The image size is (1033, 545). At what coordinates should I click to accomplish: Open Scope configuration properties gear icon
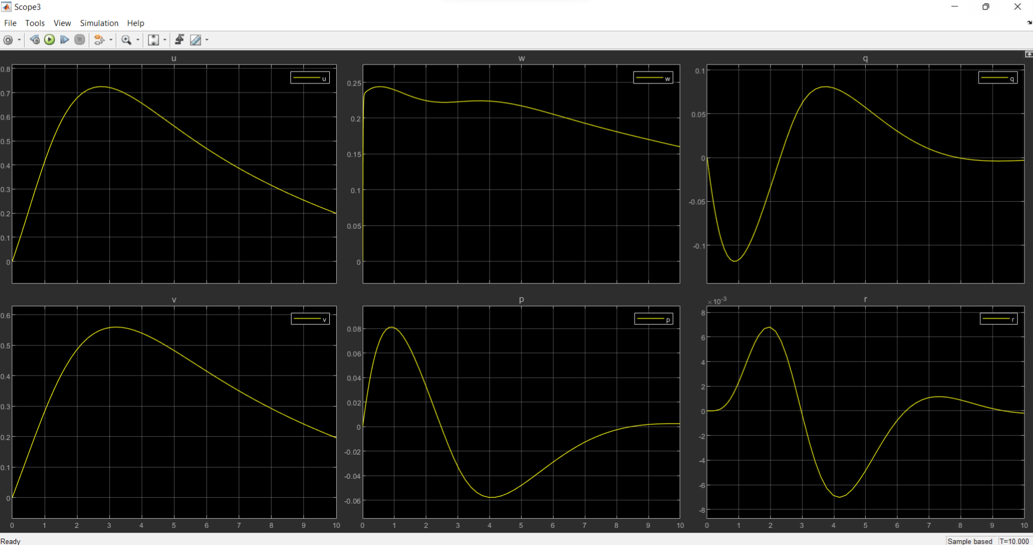pos(8,40)
